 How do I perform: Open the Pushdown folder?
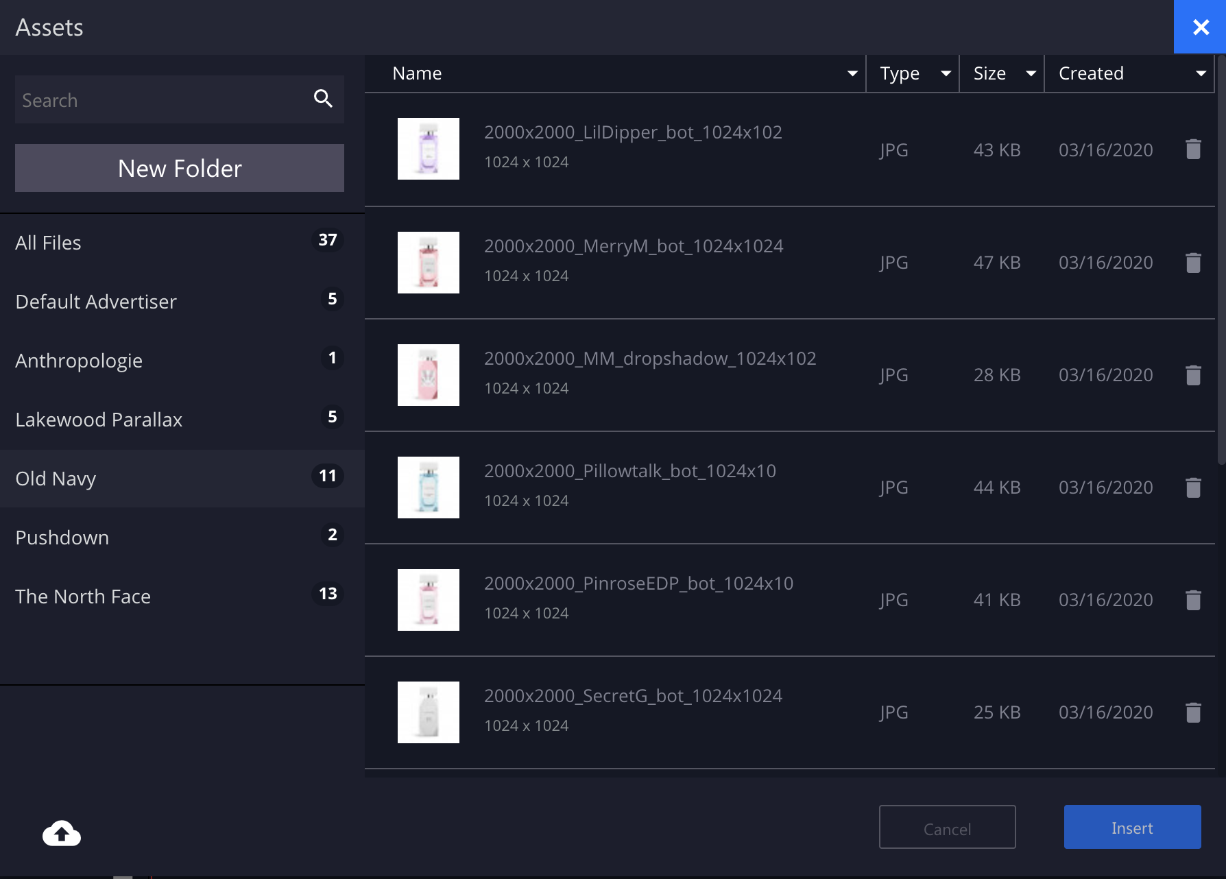click(x=182, y=538)
